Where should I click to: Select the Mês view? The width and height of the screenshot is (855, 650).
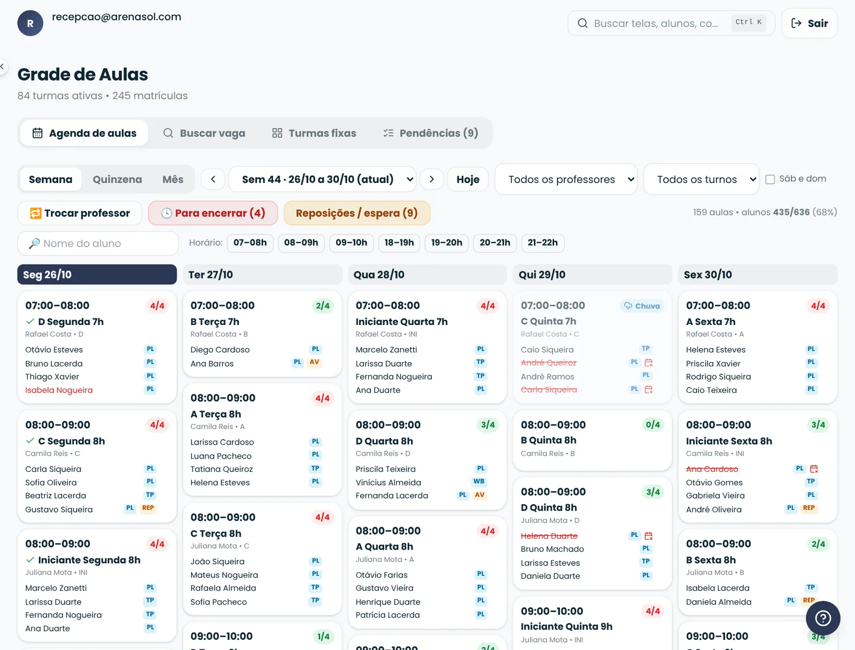tap(173, 179)
